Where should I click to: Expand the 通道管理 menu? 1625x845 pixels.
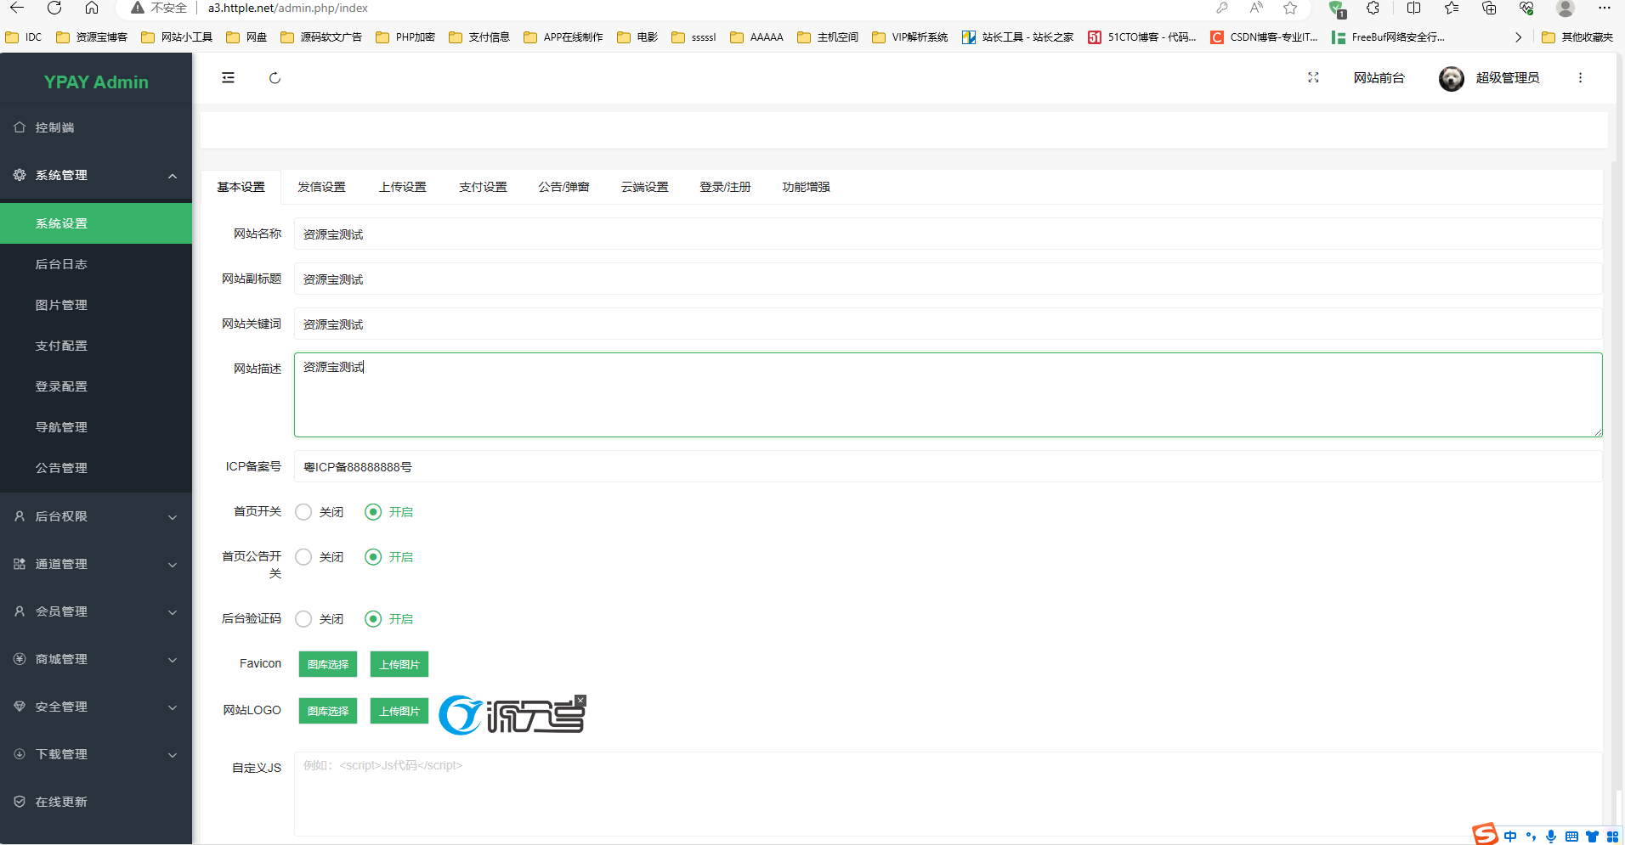click(96, 564)
